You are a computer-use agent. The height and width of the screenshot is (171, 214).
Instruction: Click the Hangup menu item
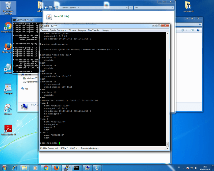pos(105,30)
